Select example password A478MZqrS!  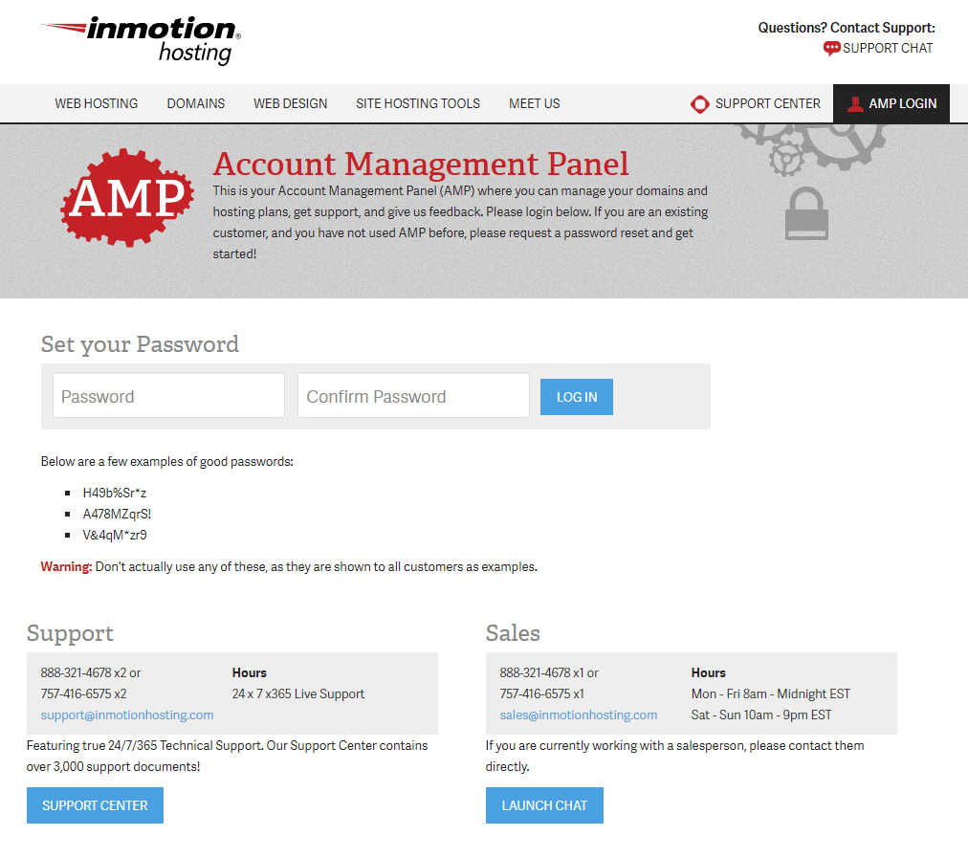point(117,514)
